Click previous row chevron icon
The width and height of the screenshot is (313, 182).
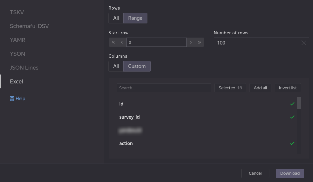[x=122, y=42]
